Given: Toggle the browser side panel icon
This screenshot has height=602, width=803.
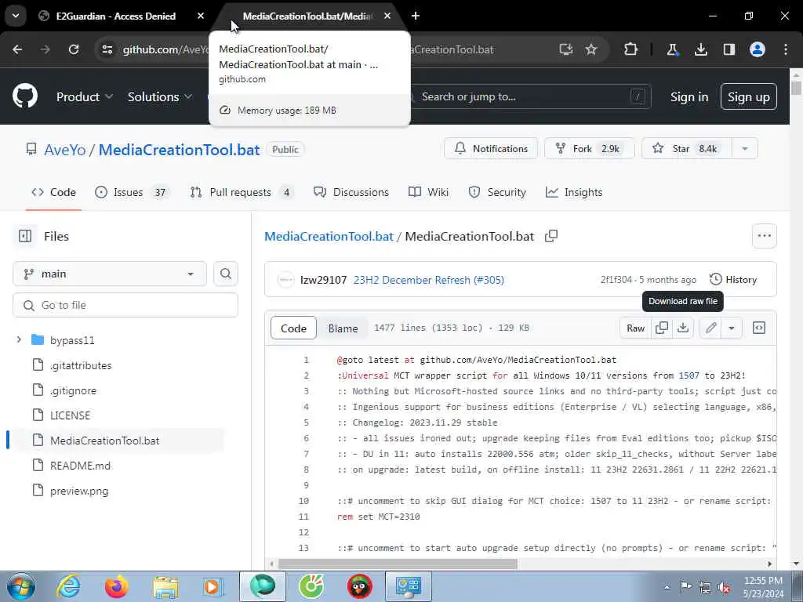Looking at the screenshot, I should tap(729, 49).
